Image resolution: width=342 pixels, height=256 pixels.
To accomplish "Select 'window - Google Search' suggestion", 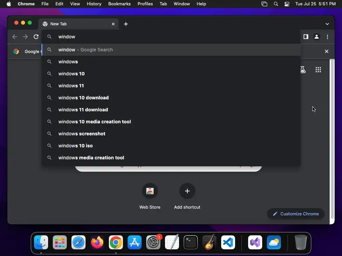I will (171, 50).
